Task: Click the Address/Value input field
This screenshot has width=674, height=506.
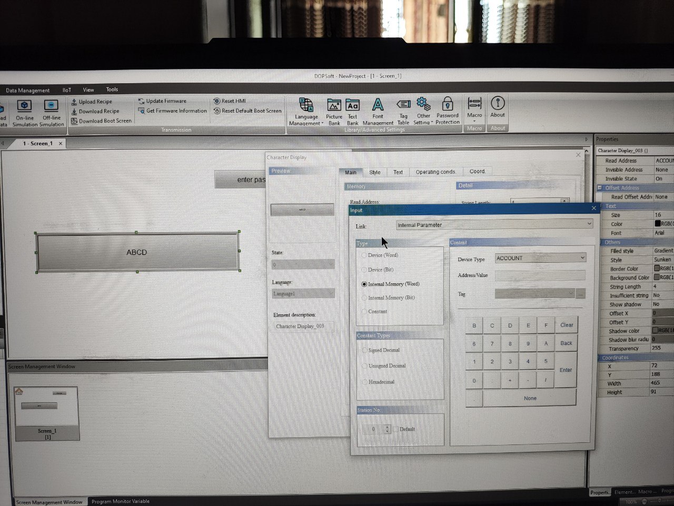Action: [x=540, y=275]
